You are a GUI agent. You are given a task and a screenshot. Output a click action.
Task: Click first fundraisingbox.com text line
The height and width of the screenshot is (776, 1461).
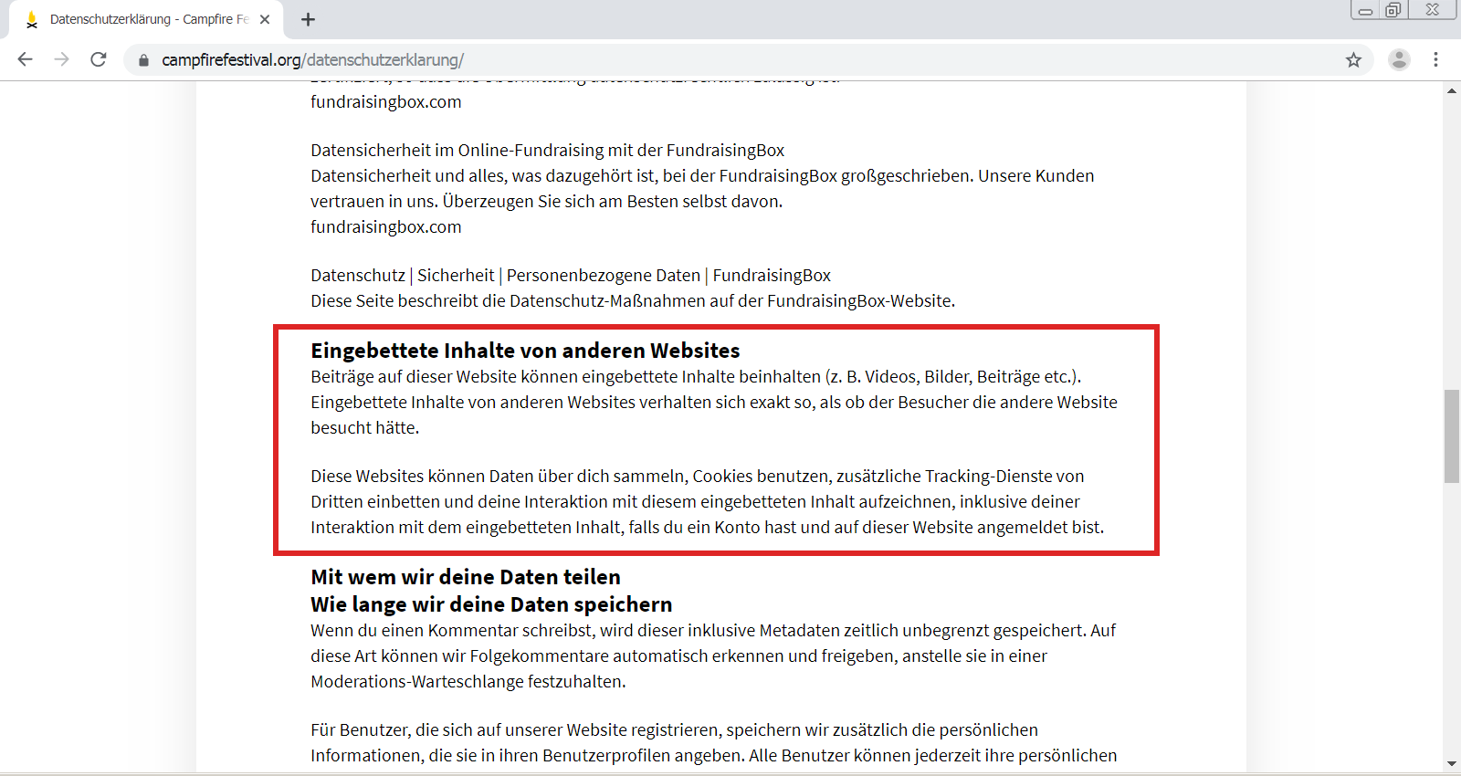386,102
